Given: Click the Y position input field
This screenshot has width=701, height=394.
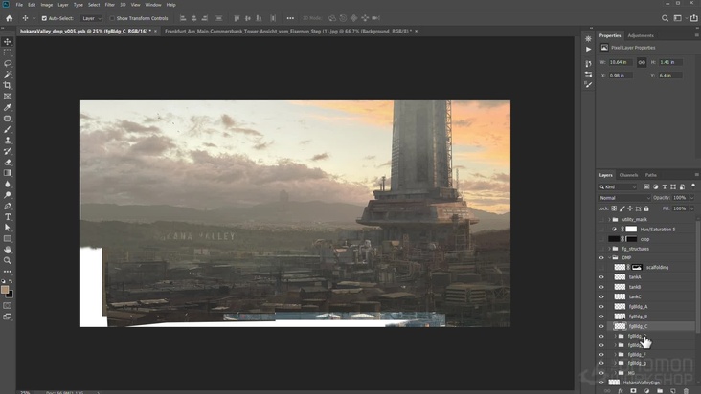Looking at the screenshot, I should click(669, 76).
